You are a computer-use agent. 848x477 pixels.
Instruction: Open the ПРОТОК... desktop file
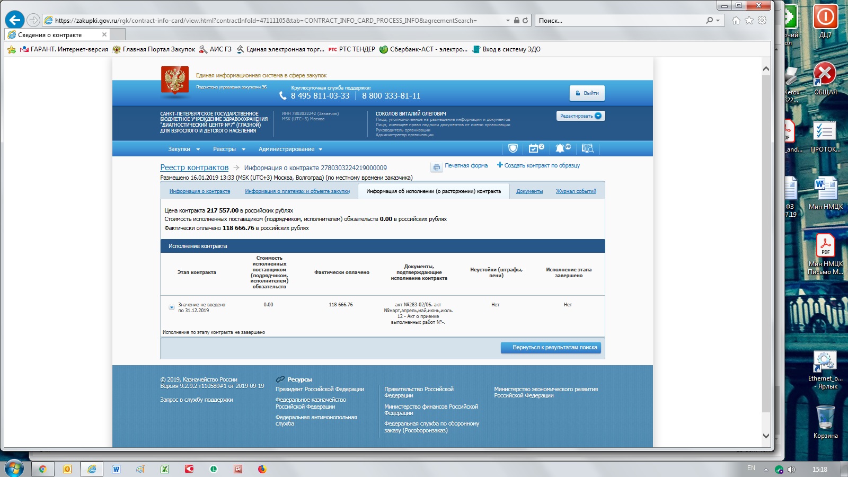click(x=825, y=136)
